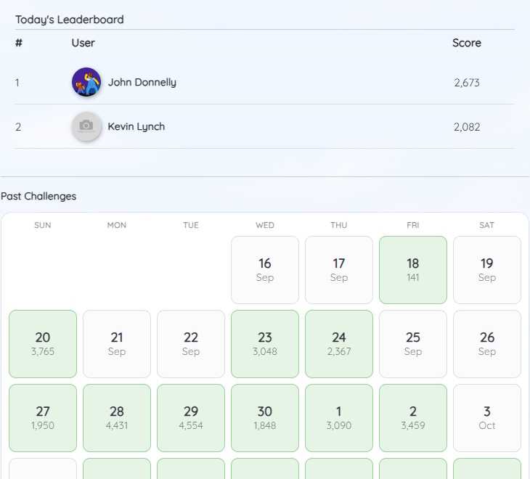Open John Donnelly's profile name
The image size is (530, 479).
point(142,82)
